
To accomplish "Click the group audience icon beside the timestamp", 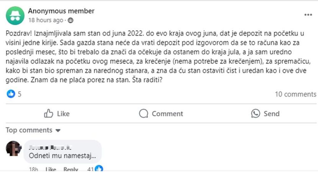I will click(71, 20).
